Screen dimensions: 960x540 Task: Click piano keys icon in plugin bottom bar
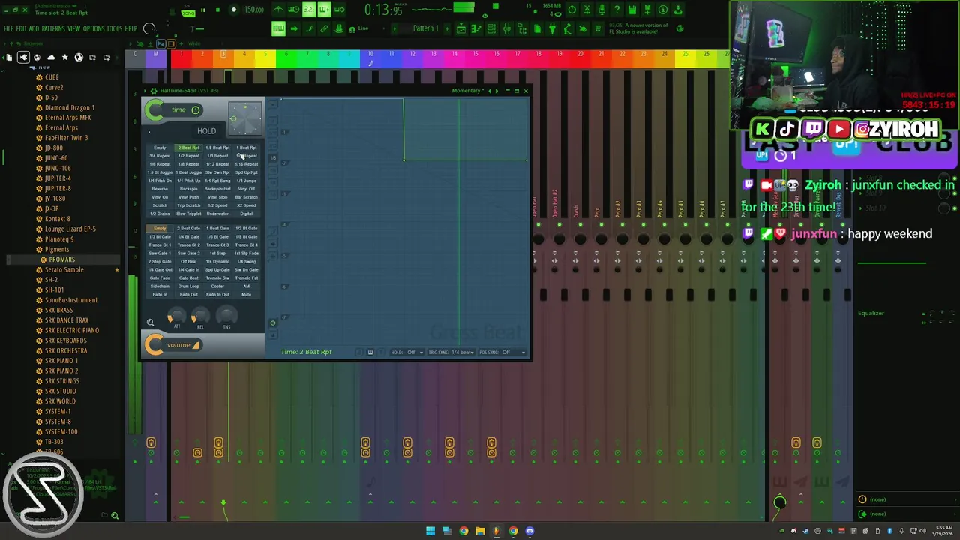370,352
